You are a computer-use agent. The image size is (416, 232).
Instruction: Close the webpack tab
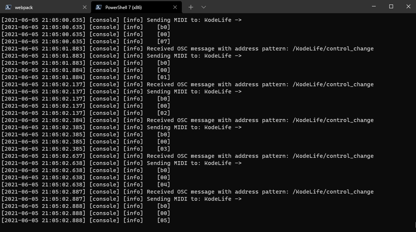point(85,7)
